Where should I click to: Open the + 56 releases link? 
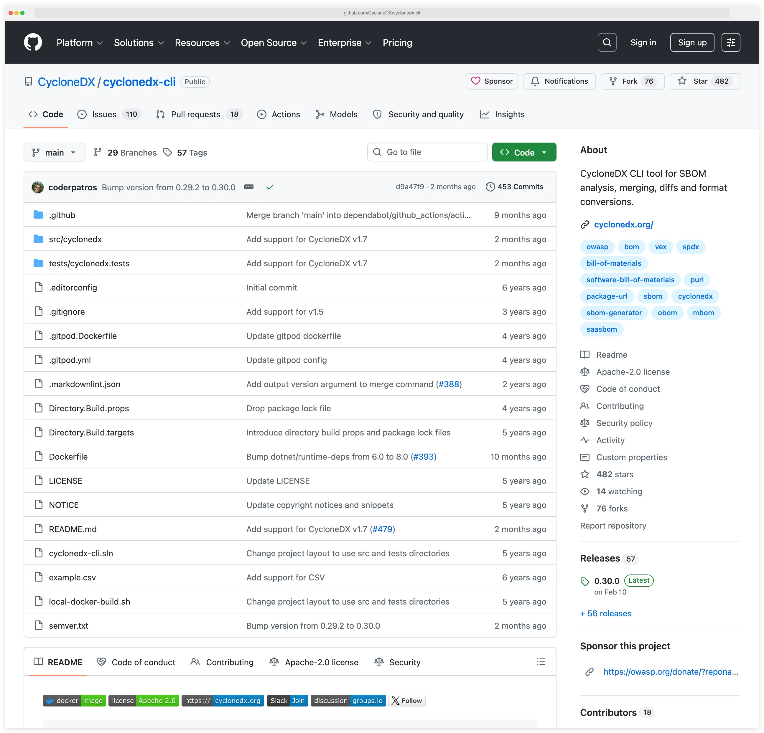click(x=605, y=613)
